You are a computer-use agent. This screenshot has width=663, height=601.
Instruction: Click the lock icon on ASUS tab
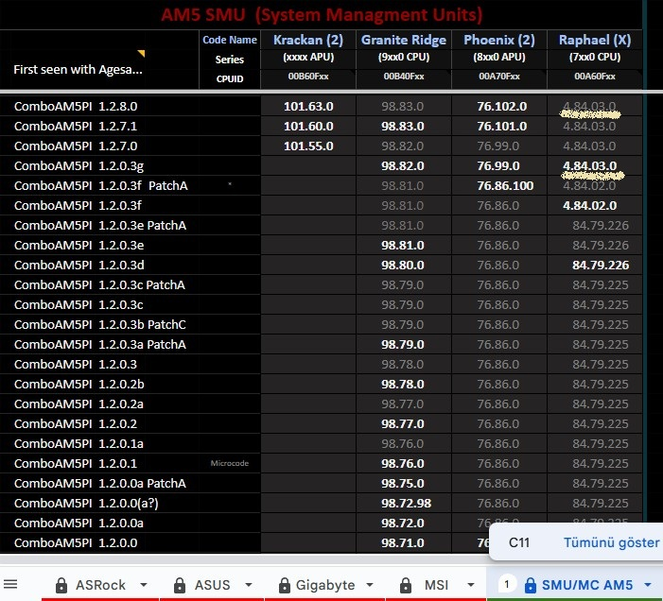coord(180,585)
